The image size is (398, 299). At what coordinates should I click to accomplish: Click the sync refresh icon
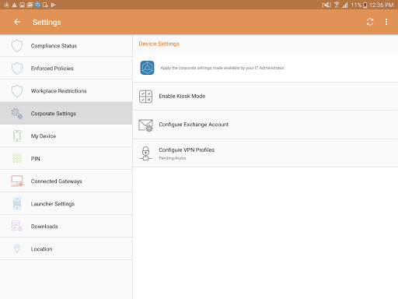point(370,22)
